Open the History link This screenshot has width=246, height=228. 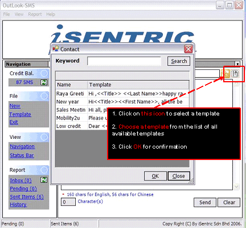18,205
